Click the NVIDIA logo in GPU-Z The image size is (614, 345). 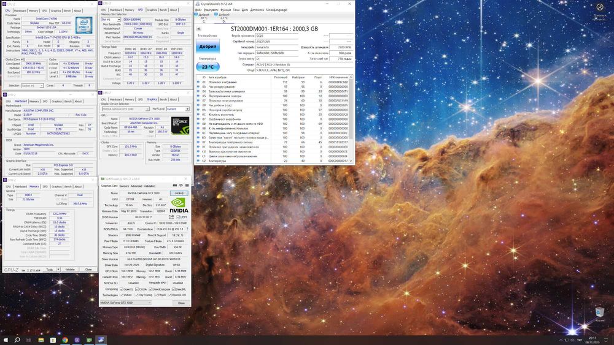pos(179,205)
